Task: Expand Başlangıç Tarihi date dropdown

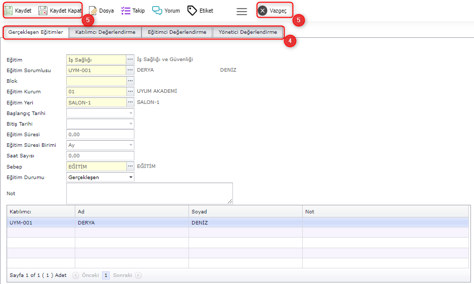Action: [x=130, y=113]
